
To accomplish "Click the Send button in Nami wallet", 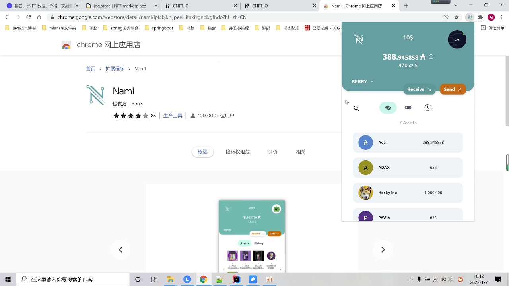I will 453,89.
